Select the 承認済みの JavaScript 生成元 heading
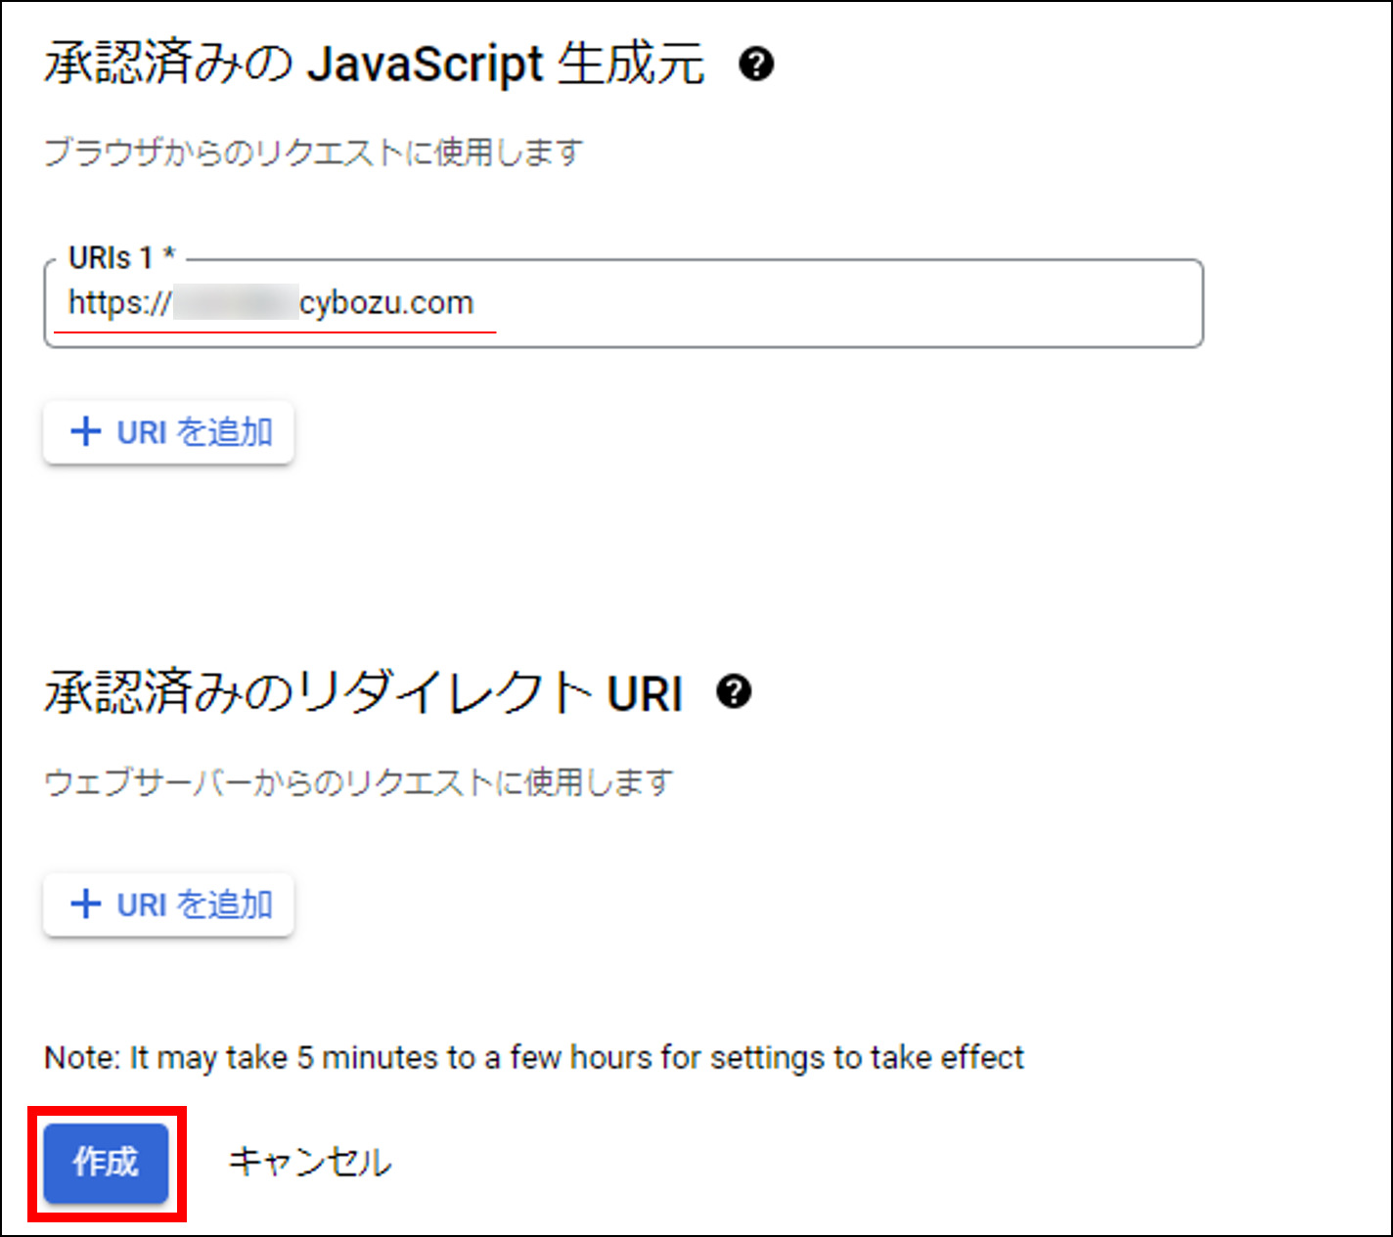Viewport: 1393px width, 1237px height. [x=374, y=65]
